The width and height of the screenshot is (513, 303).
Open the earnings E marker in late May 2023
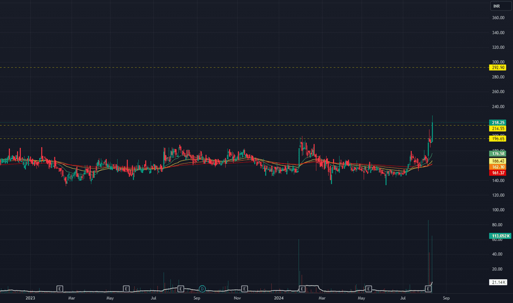[126, 289]
